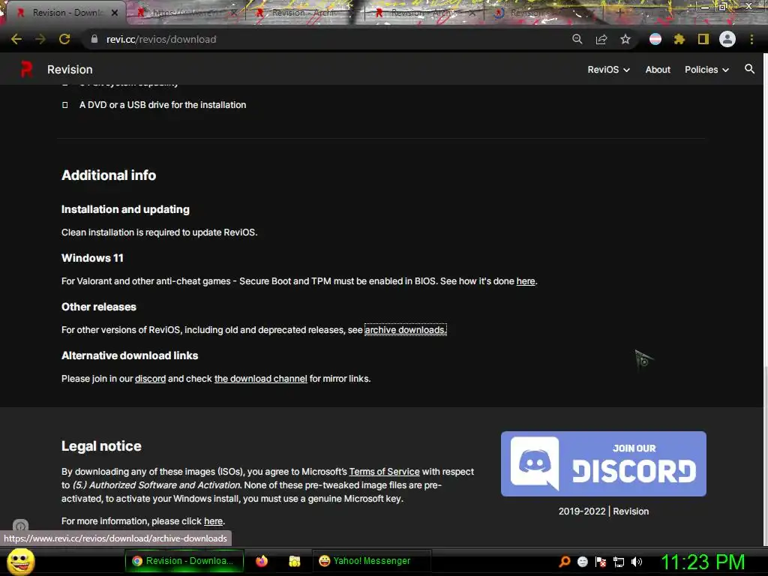The height and width of the screenshot is (576, 768).
Task: Click the Windows 11 heading
Action: coord(92,258)
